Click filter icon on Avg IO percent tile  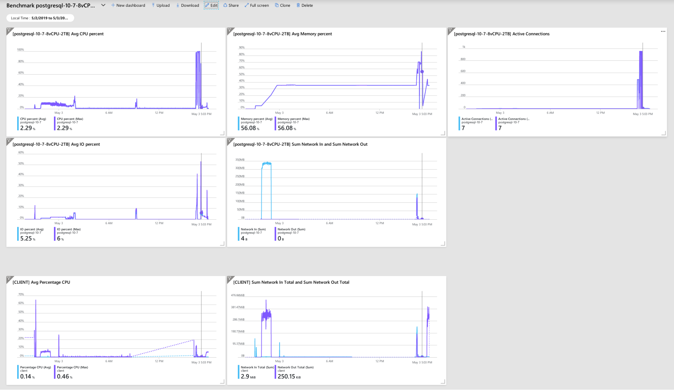tap(9, 140)
